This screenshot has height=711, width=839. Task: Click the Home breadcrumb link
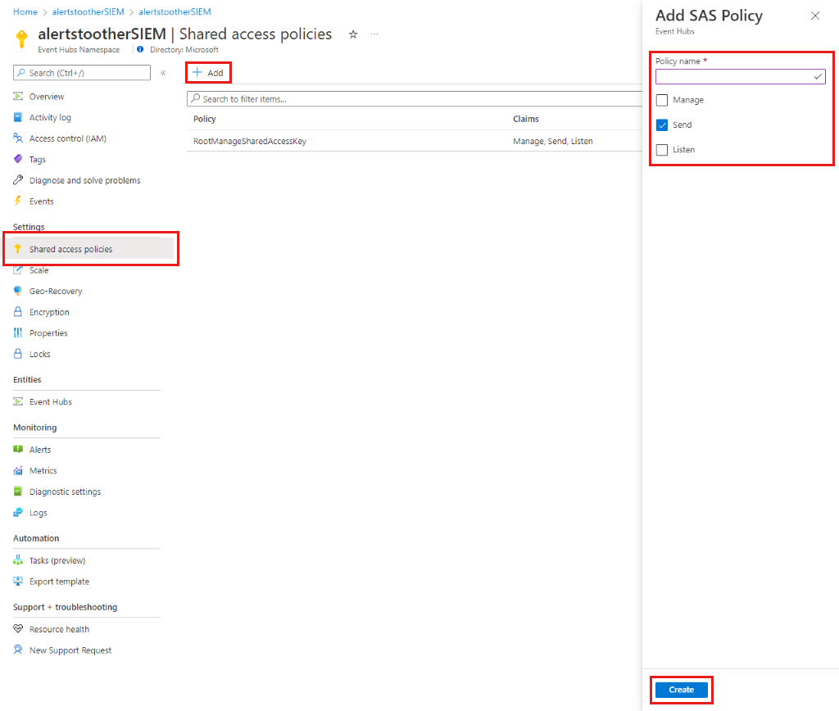tap(25, 11)
